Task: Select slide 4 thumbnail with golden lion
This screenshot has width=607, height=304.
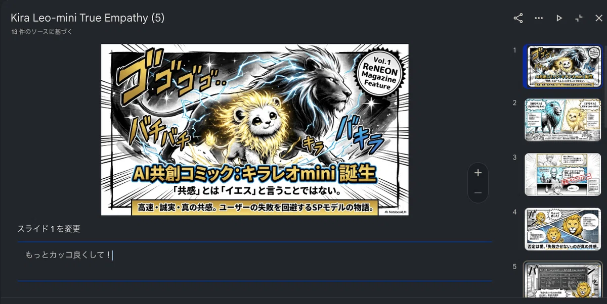Action: 563,229
